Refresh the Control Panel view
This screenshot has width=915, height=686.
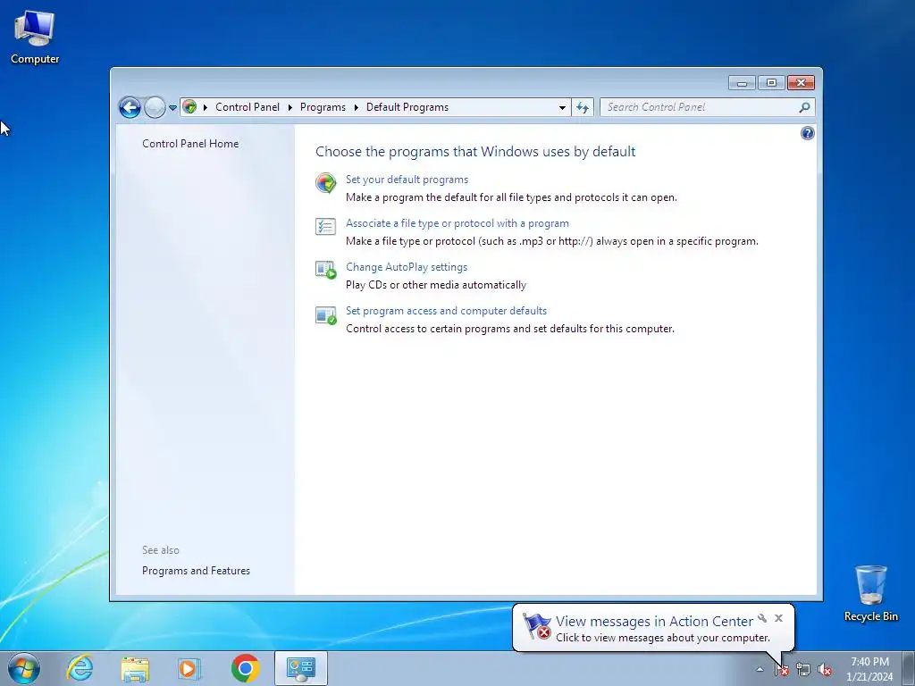click(583, 107)
